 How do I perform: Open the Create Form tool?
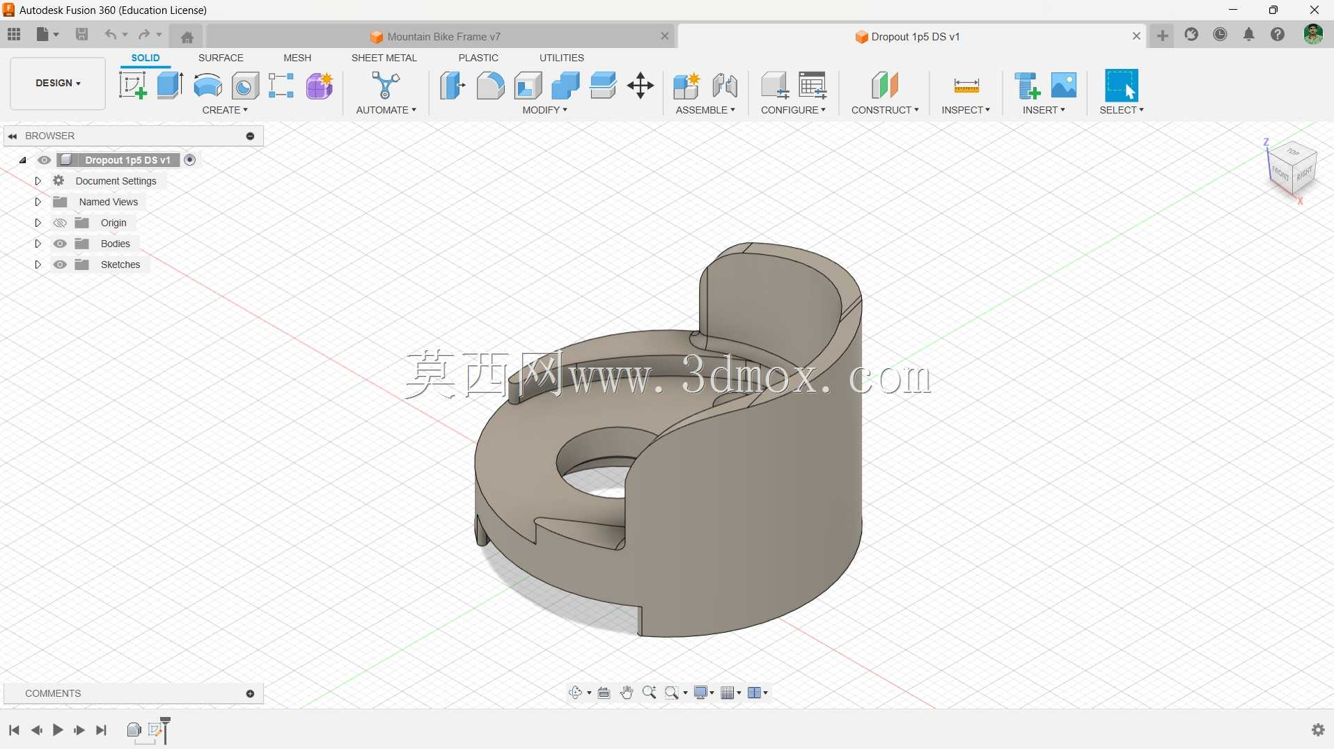[x=320, y=86]
